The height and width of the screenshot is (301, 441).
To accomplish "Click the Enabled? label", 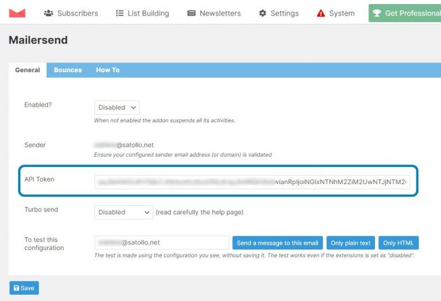I will coord(38,105).
